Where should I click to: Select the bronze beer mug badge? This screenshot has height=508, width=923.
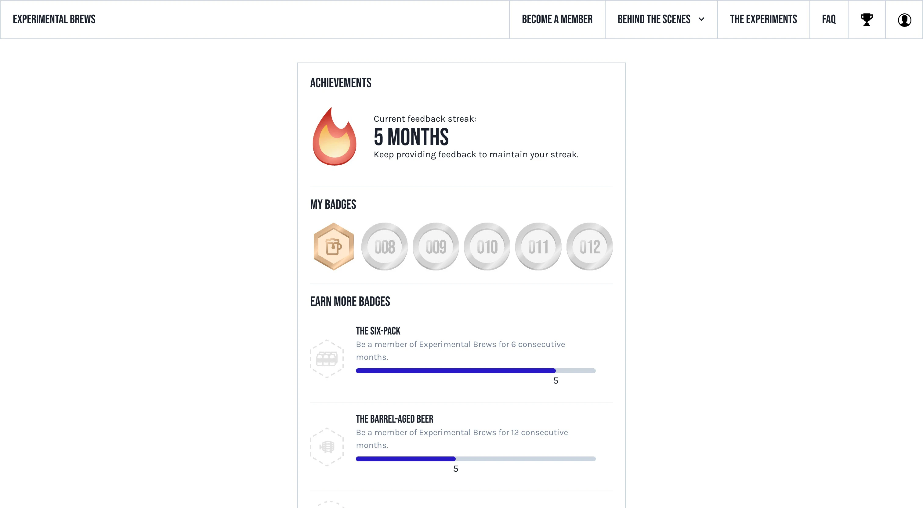click(x=333, y=246)
